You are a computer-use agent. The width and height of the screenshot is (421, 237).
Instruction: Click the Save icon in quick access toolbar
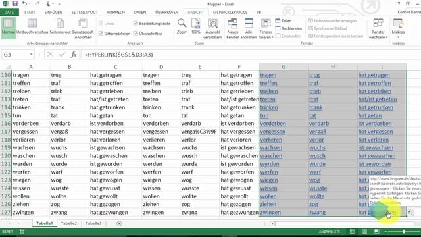pyautogui.click(x=15, y=4)
